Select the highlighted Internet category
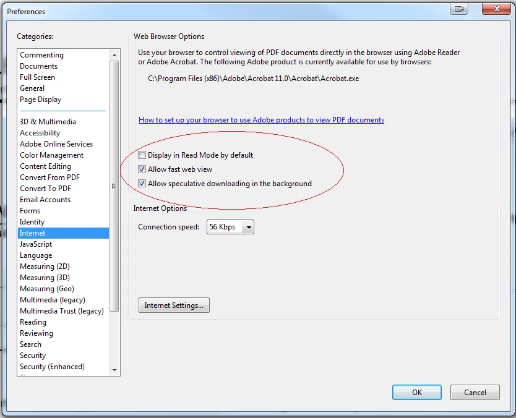516x418 pixels. (63, 233)
